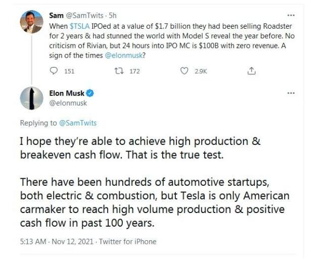324x266 pixels.
Task: Click @SamTwits in the Replying to line
Action: pyautogui.click(x=78, y=123)
